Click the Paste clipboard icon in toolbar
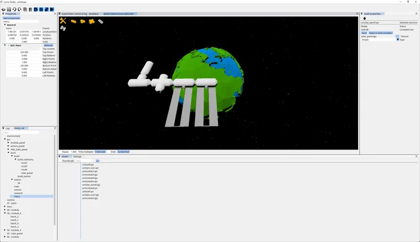 (x=30, y=9)
